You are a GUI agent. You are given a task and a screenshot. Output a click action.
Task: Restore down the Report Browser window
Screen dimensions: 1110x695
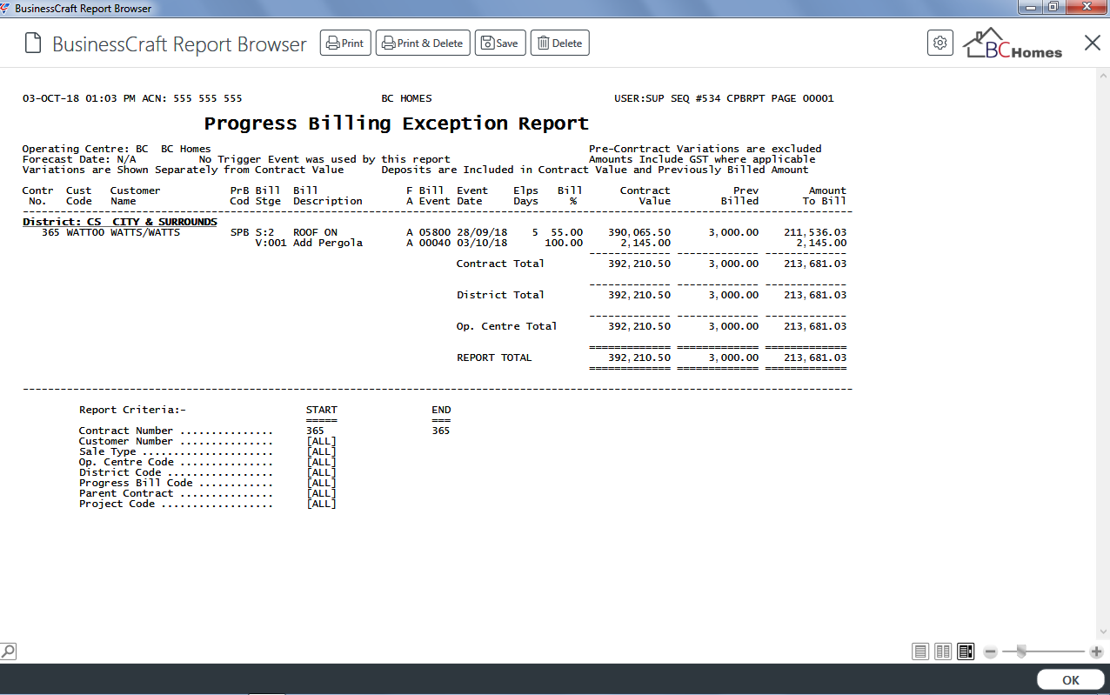(x=1053, y=7)
